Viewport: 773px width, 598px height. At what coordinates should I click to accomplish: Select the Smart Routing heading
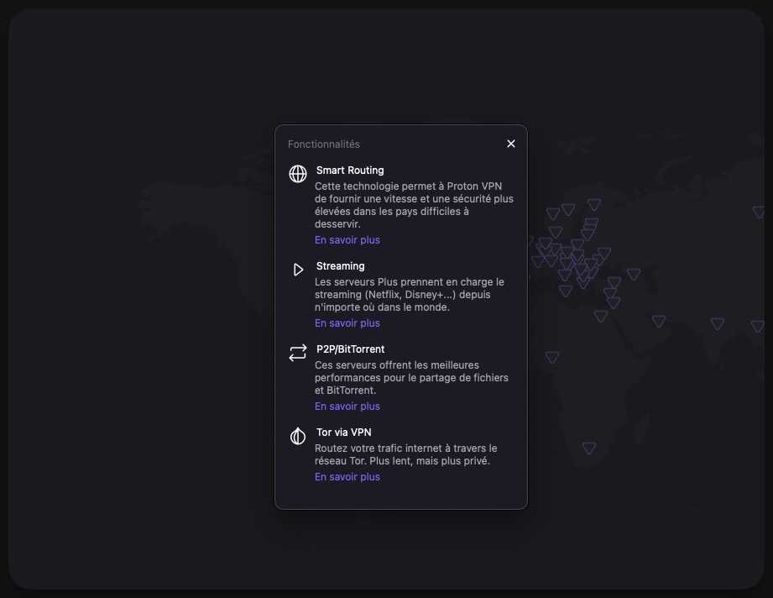point(350,170)
